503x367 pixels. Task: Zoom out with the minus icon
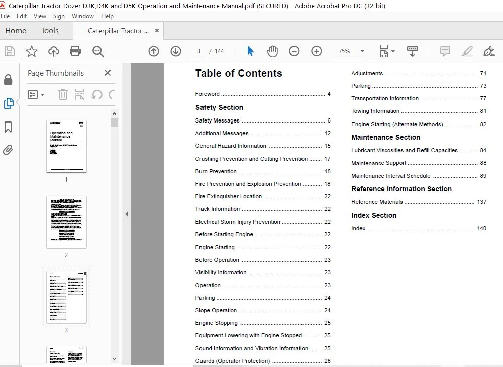294,51
